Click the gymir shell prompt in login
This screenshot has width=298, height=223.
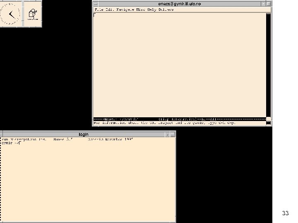point(10,143)
